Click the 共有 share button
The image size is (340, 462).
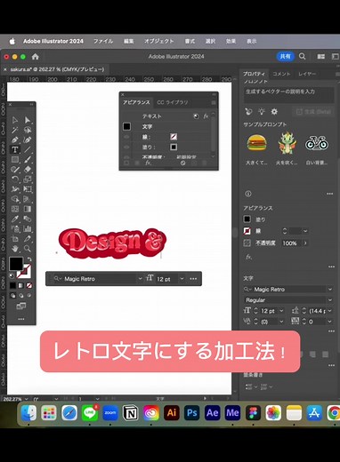coord(285,56)
